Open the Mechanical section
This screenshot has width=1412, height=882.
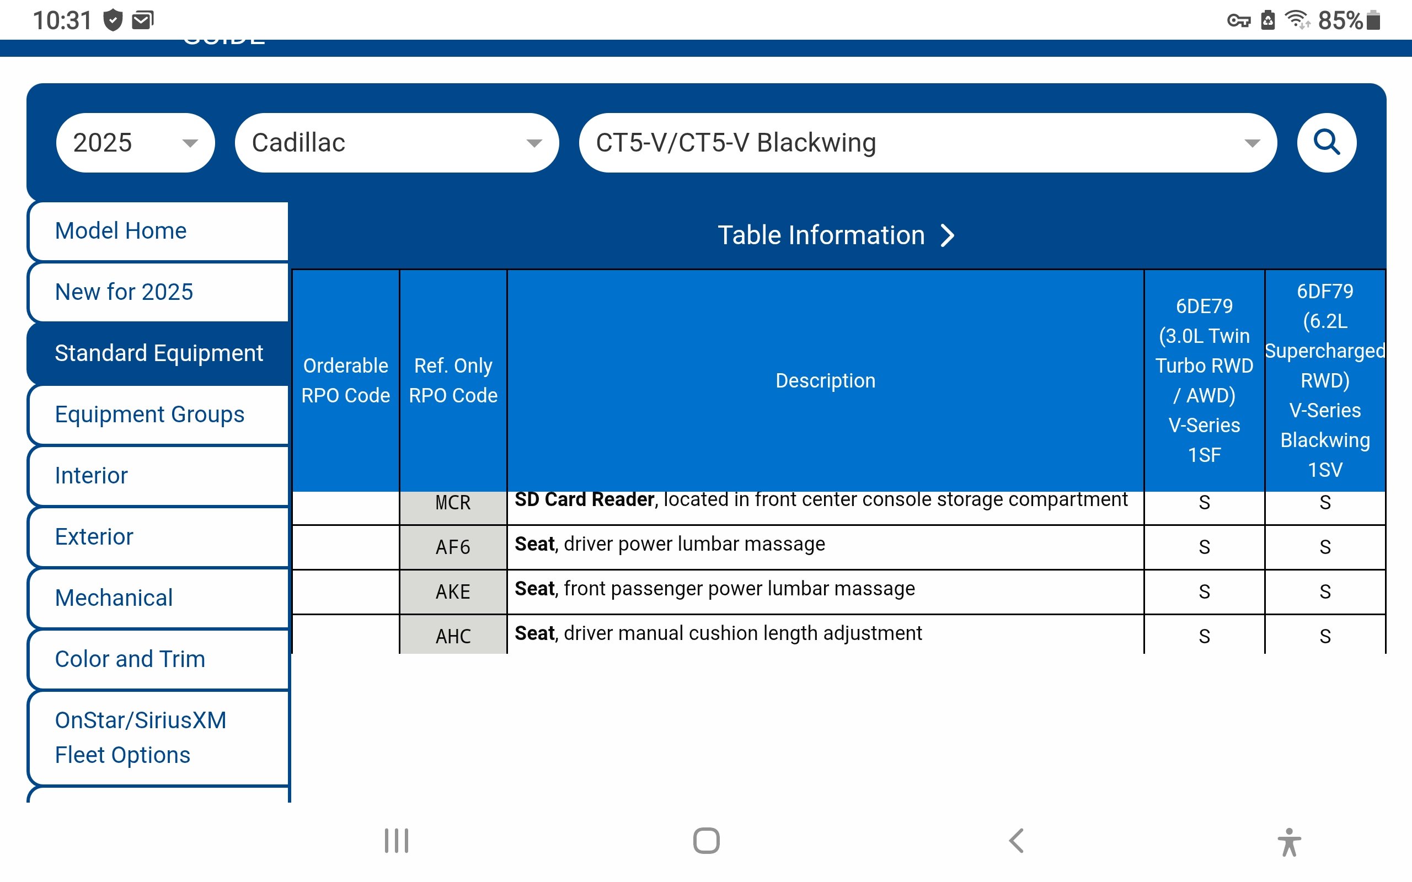pyautogui.click(x=158, y=598)
